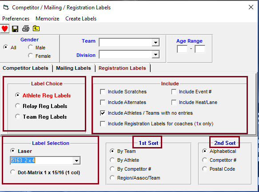259x192 pixels.
Task: Click the yellow folder up icon
Action: [x=36, y=28]
